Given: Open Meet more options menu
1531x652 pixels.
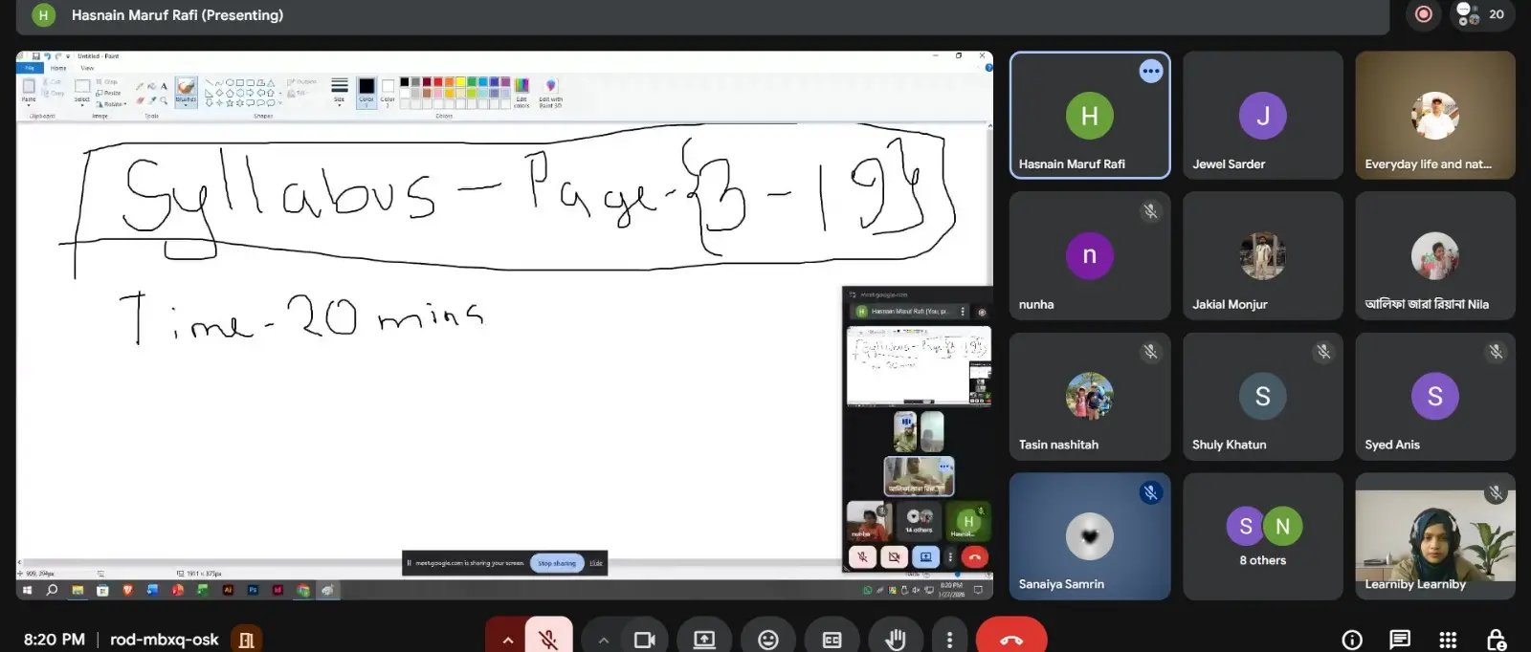Looking at the screenshot, I should pos(949,640).
